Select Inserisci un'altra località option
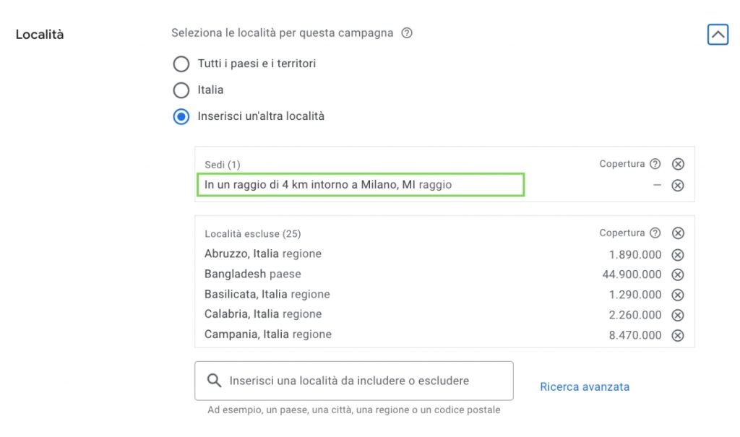The height and width of the screenshot is (437, 740). [x=181, y=116]
